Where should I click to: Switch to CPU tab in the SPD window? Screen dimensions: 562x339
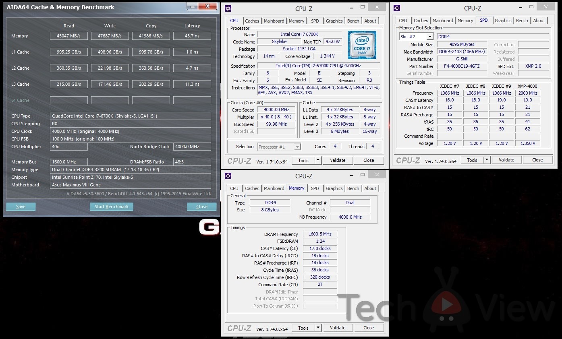pos(403,21)
